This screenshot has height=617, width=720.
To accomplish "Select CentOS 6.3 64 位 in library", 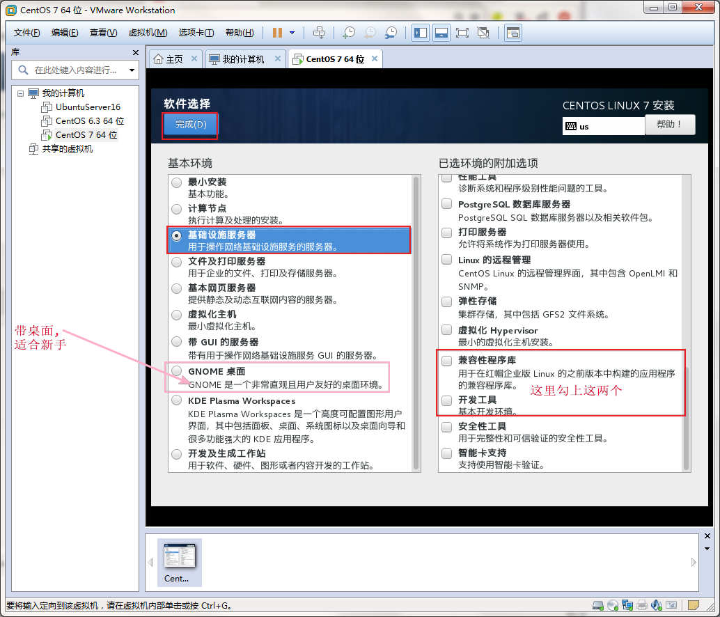I will coord(90,120).
